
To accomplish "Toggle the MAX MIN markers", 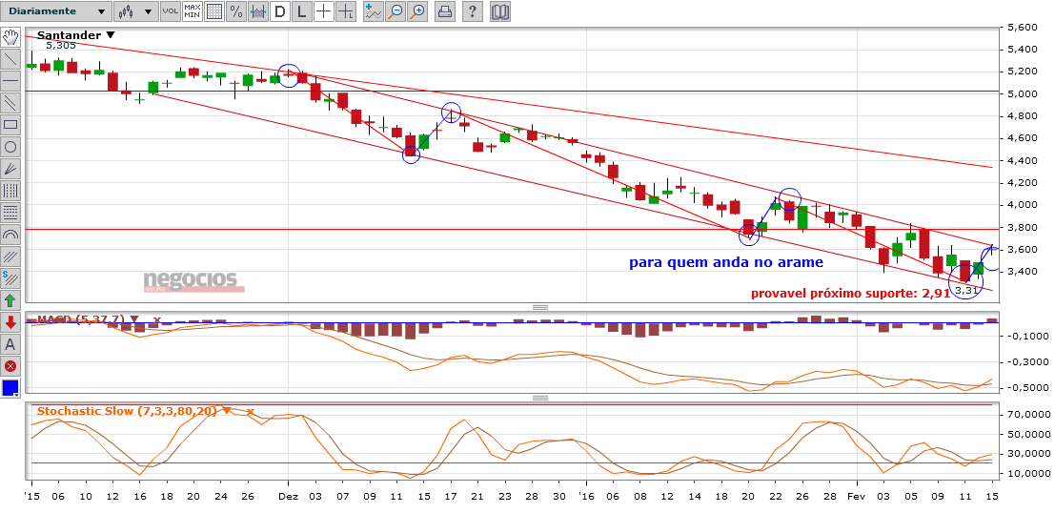I will pos(193,11).
